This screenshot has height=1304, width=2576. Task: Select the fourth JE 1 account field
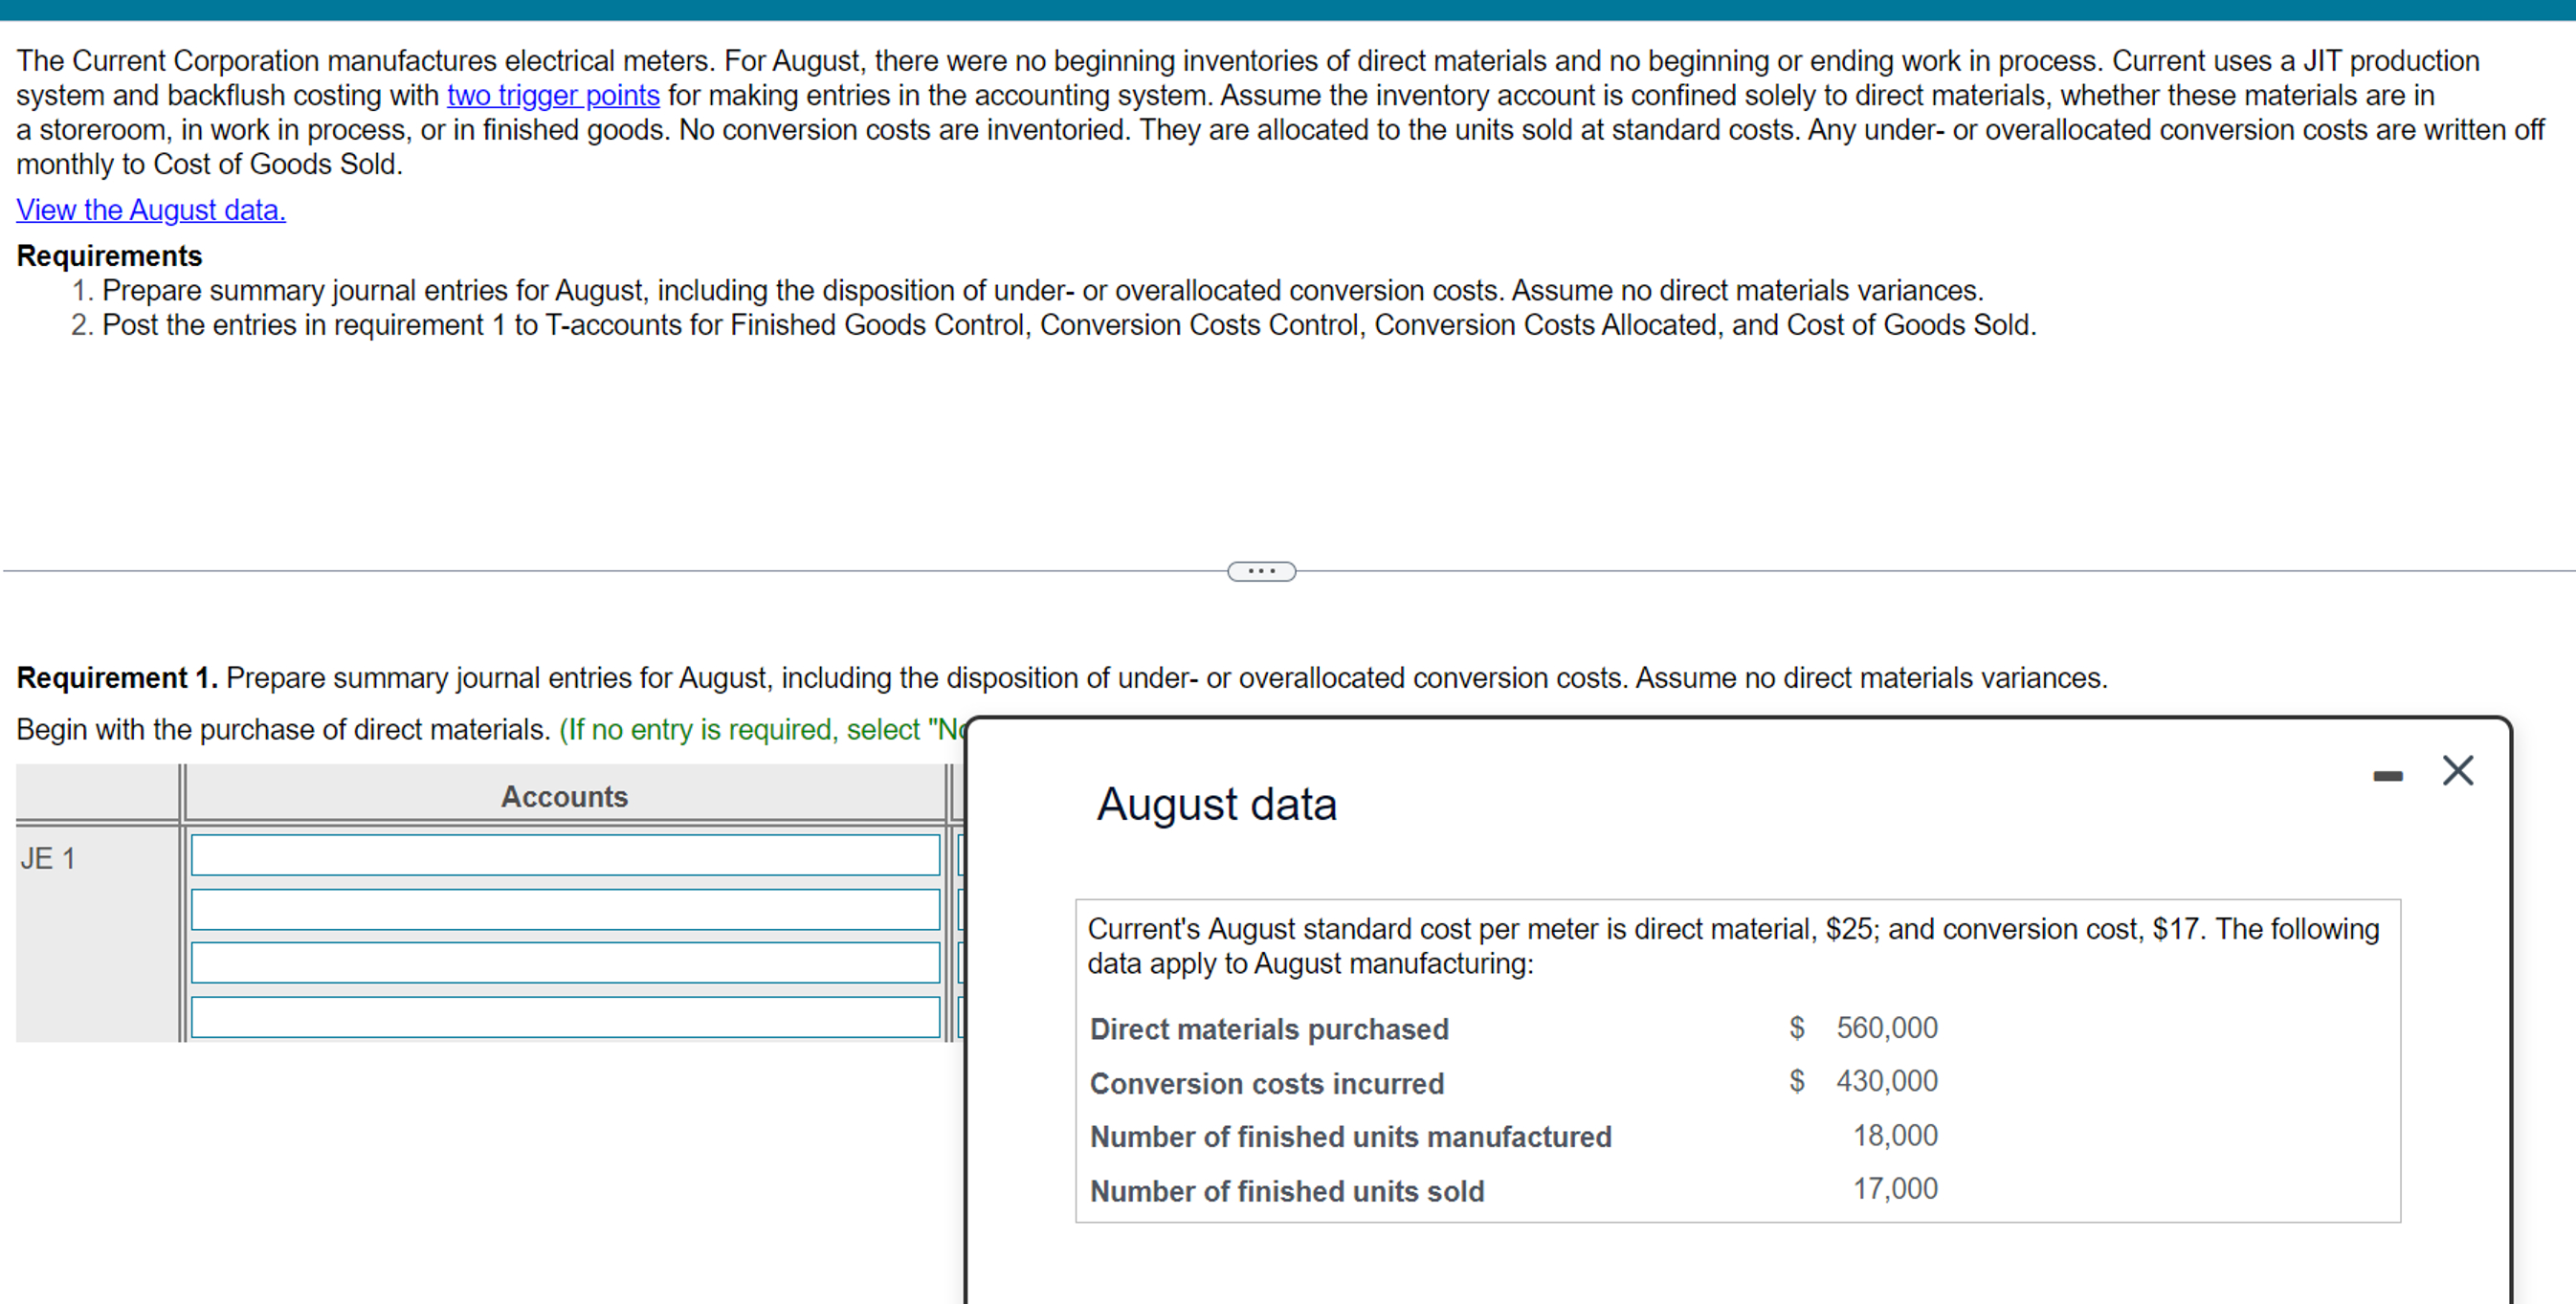565,1017
